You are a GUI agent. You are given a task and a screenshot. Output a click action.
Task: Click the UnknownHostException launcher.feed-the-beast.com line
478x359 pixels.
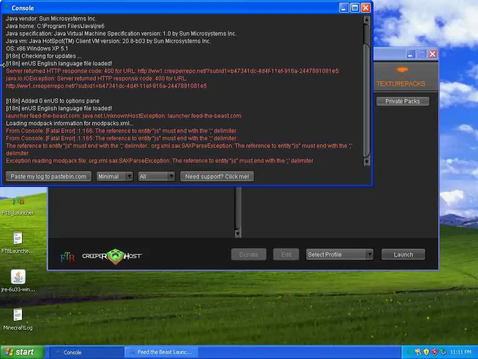123,116
